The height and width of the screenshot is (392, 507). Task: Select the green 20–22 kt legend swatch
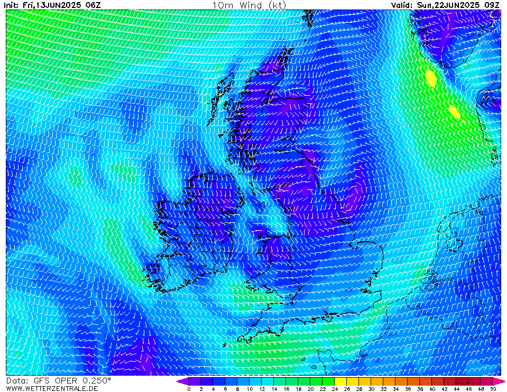(x=316, y=381)
